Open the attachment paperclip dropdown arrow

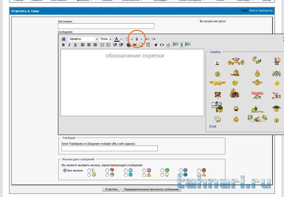[141, 39]
